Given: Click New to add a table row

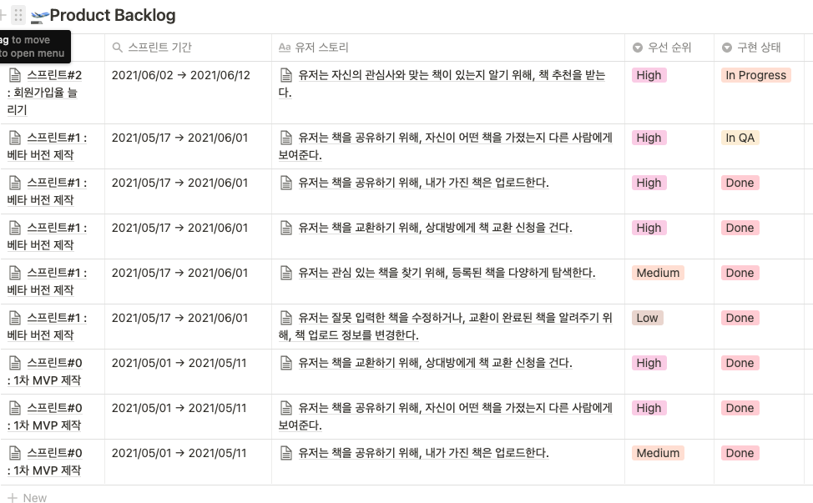Looking at the screenshot, I should (28, 497).
